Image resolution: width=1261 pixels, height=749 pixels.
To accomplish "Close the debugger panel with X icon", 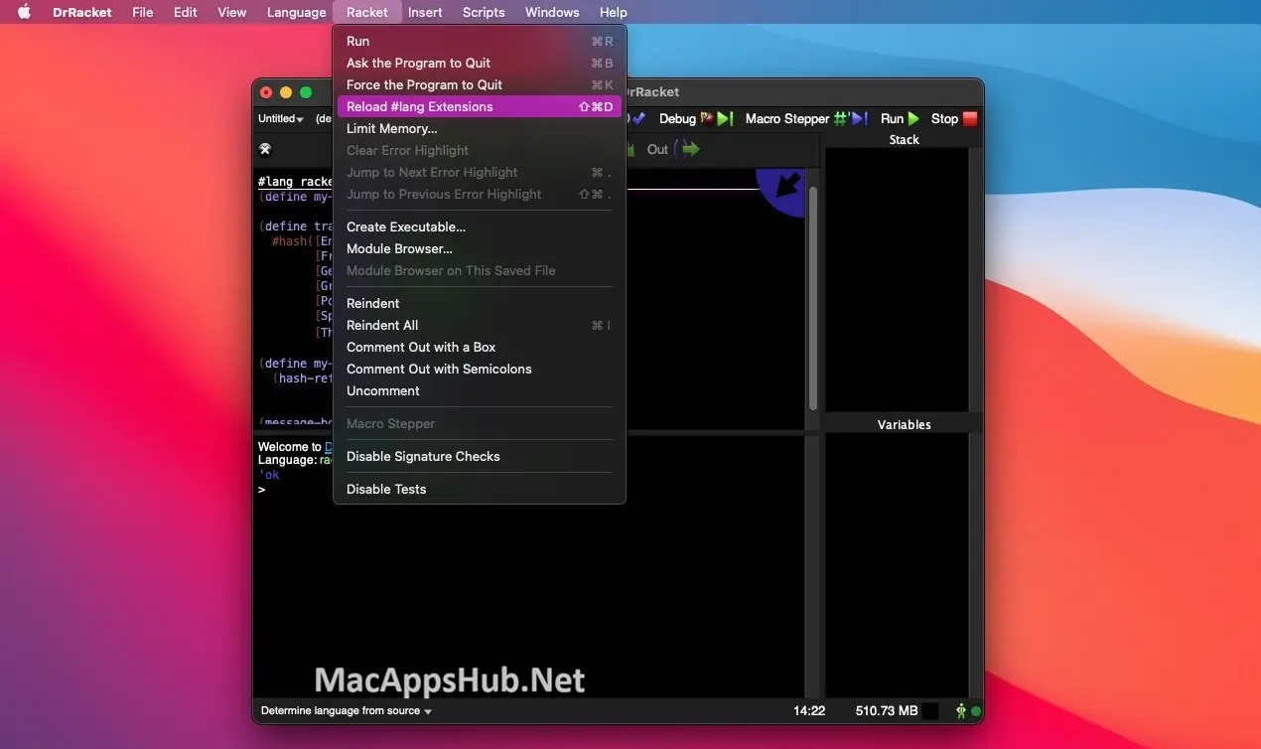I will point(265,149).
